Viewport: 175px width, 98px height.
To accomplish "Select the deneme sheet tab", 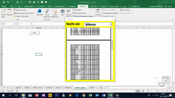I will (x=68, y=88).
